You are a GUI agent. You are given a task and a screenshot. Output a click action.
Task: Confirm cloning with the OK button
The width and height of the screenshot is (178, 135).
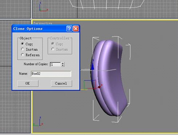[x=28, y=83]
